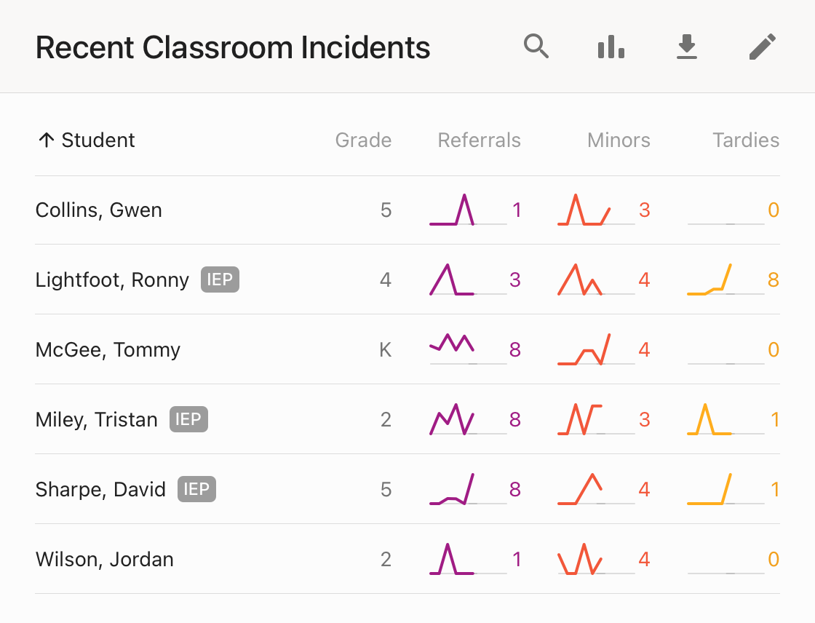Open student Collins, Gwen
815x623 pixels.
(99, 210)
